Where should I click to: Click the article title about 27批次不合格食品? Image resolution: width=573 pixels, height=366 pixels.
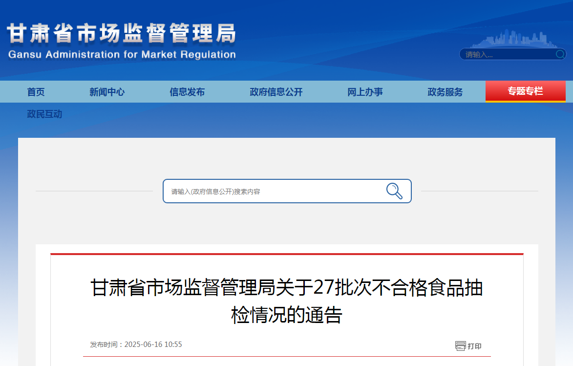click(286, 301)
